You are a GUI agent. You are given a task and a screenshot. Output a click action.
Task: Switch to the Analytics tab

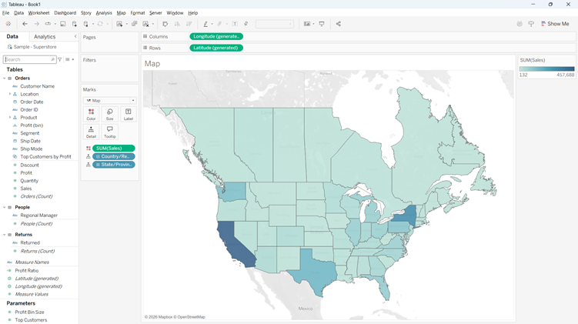coord(45,36)
